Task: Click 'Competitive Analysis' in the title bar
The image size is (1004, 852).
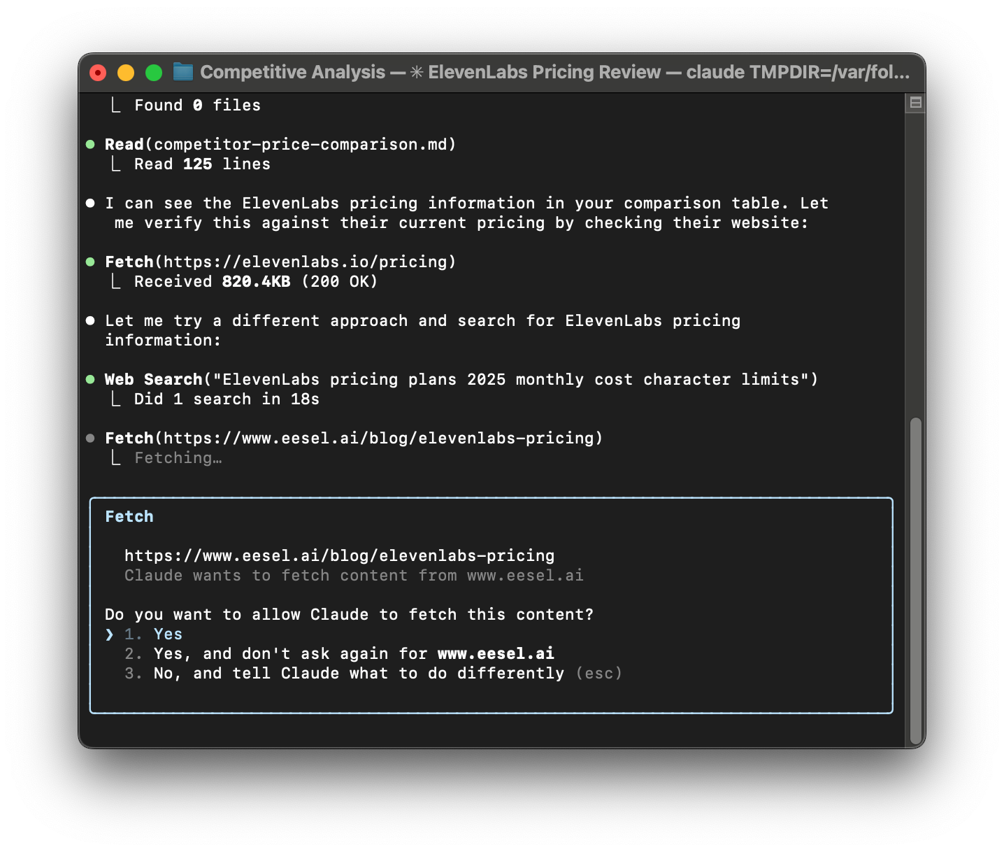Action: [x=292, y=71]
